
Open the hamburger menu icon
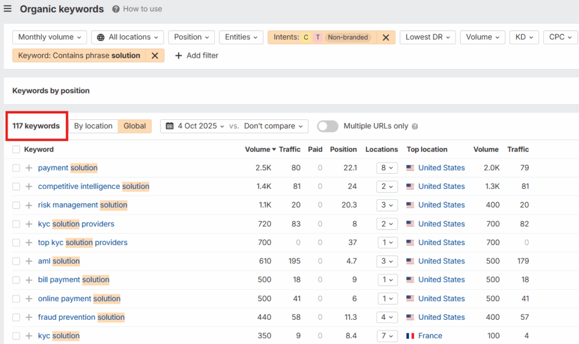(7, 9)
